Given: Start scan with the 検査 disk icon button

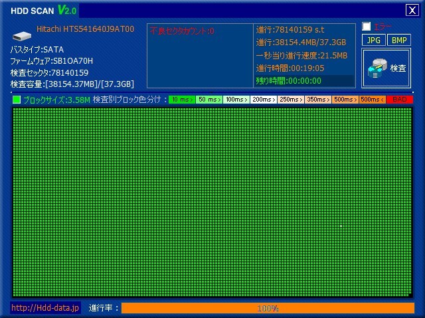Looking at the screenshot, I should click(x=386, y=68).
